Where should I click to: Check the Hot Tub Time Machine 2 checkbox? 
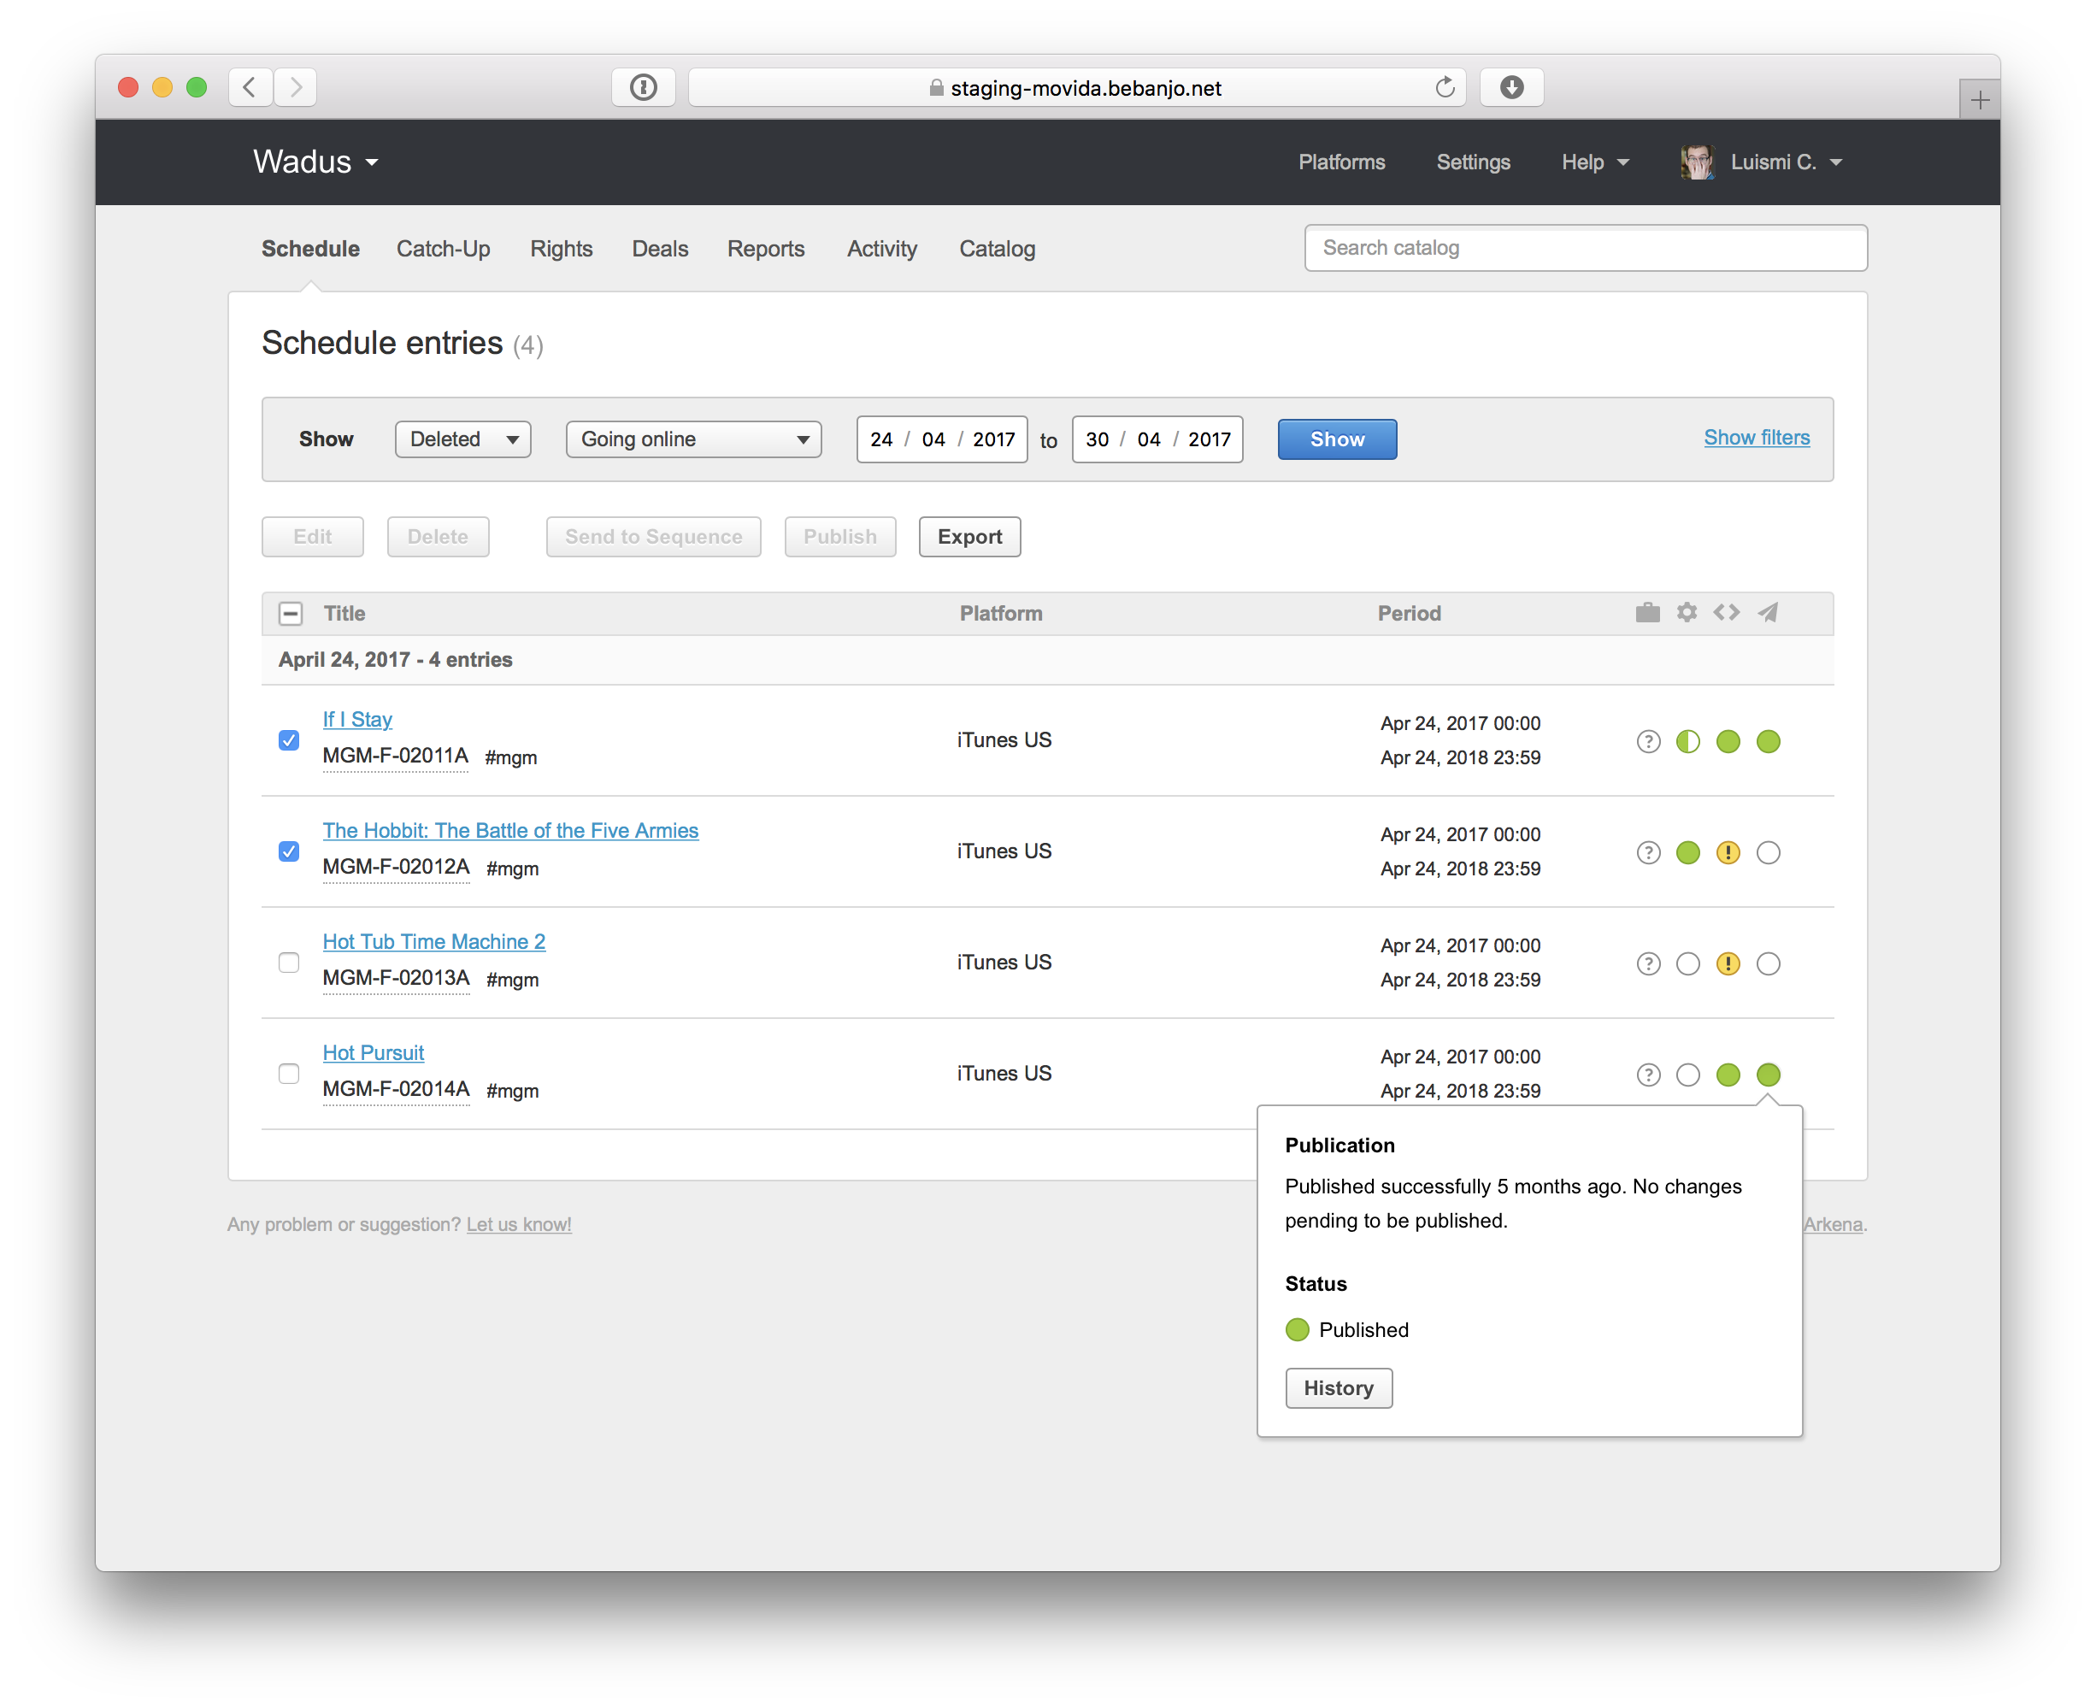pos(289,963)
